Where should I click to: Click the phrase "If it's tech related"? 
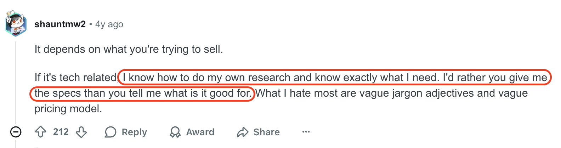pos(75,78)
